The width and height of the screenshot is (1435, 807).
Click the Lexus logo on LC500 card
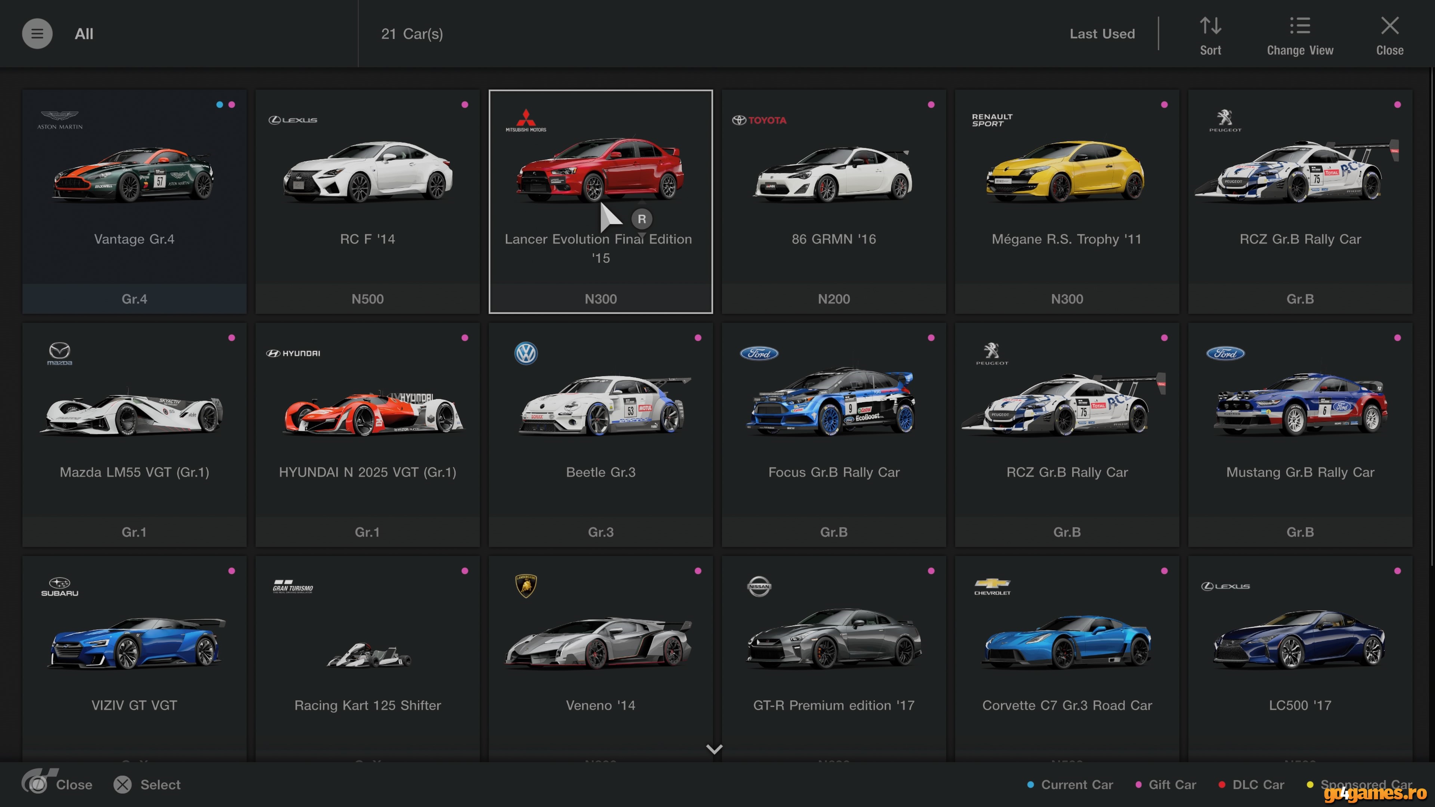[1226, 586]
